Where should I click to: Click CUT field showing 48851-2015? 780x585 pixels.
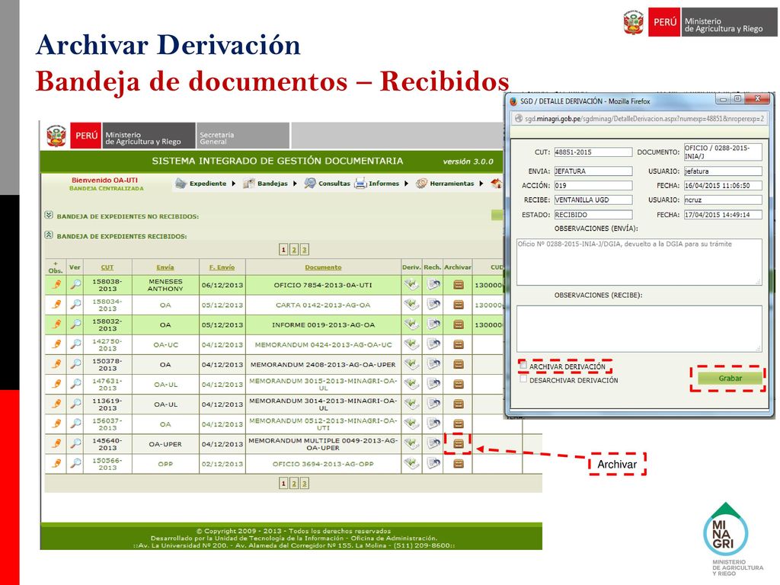(593, 152)
